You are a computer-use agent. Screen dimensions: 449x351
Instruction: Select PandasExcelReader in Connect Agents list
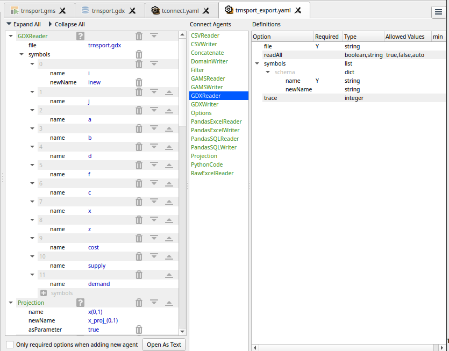[216, 121]
